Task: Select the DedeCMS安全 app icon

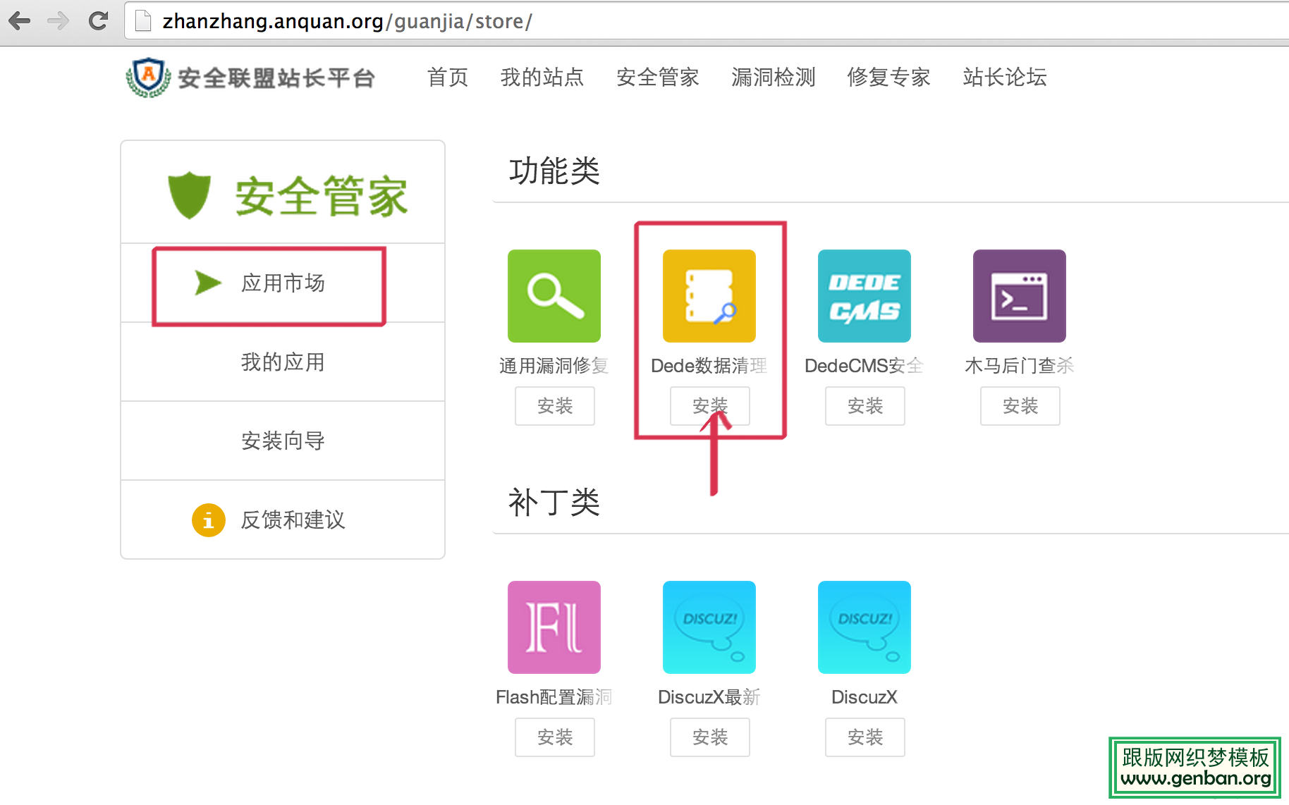Action: [864, 295]
